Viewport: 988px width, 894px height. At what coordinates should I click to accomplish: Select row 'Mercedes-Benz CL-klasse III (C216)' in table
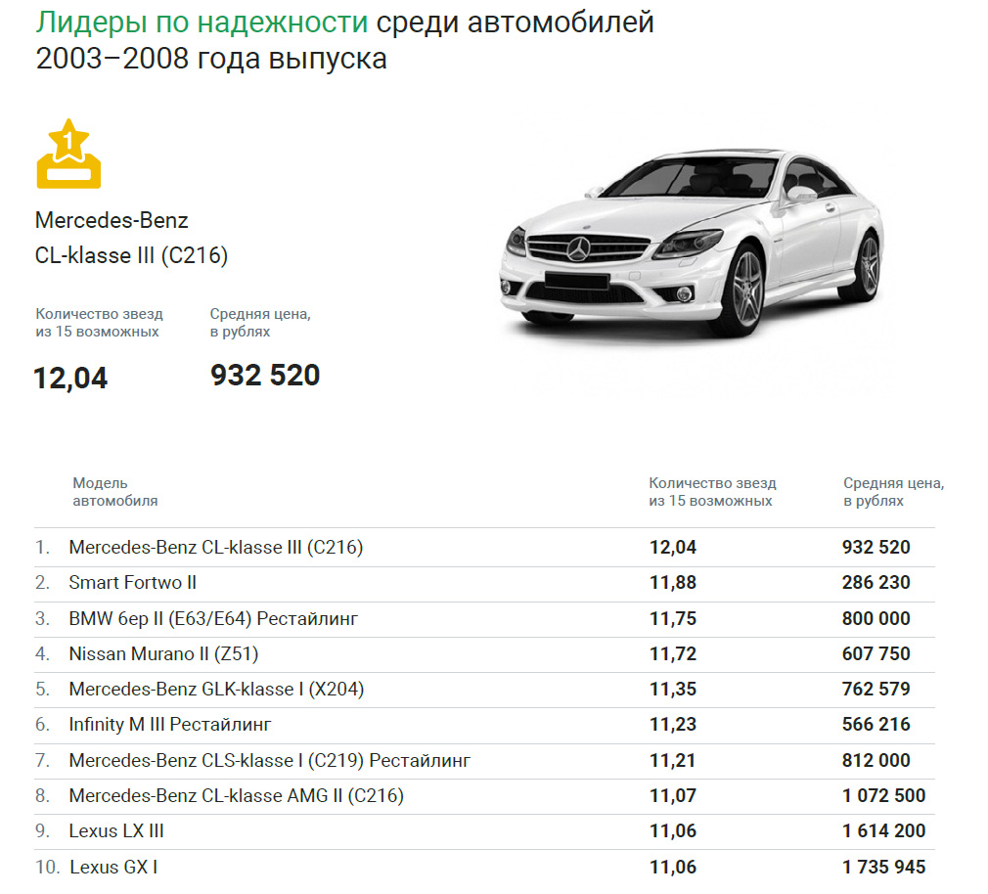[x=484, y=547]
